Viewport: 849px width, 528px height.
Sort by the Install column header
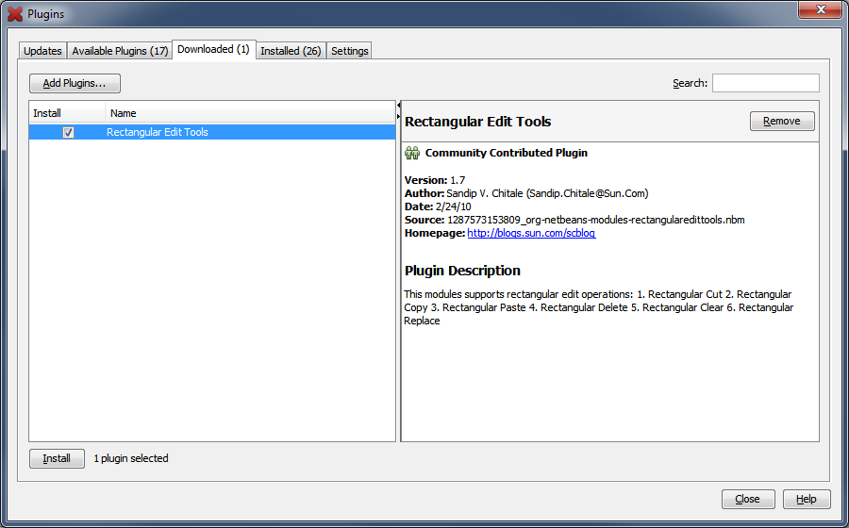[66, 113]
